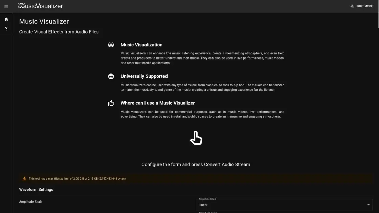This screenshot has width=379, height=213.
Task: Click the dropdown arrow on the Linear field
Action: pos(368,205)
